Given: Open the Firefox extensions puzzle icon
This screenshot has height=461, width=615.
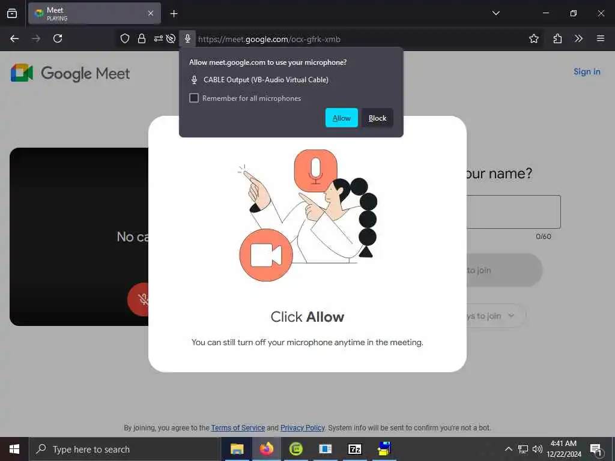Looking at the screenshot, I should (557, 38).
